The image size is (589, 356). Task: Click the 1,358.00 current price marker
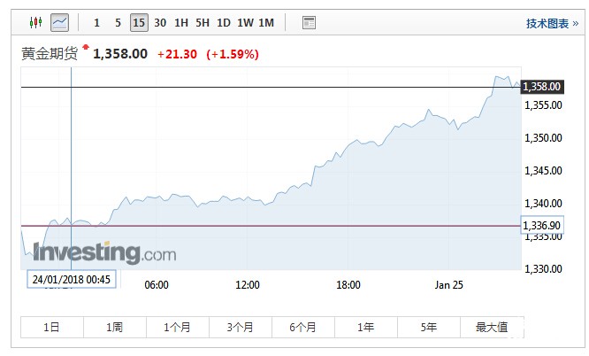(x=543, y=87)
